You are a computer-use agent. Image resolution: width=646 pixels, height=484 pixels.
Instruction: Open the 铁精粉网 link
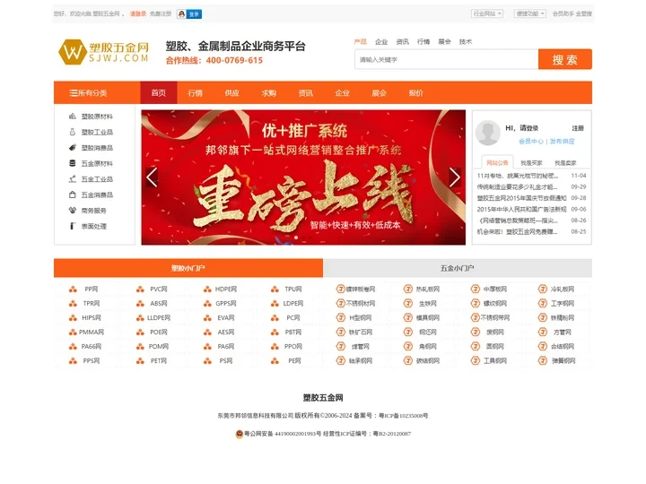[x=563, y=317]
